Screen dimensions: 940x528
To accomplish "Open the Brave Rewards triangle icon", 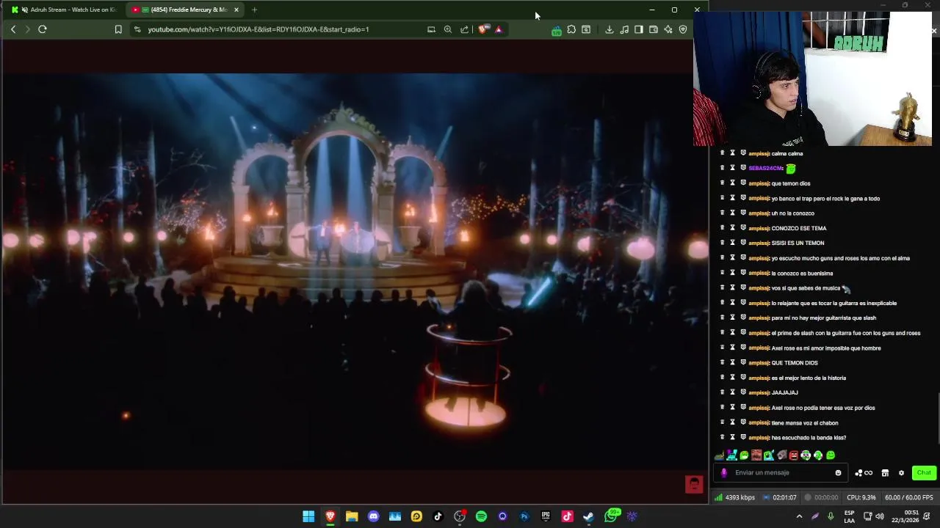I will coord(499,29).
